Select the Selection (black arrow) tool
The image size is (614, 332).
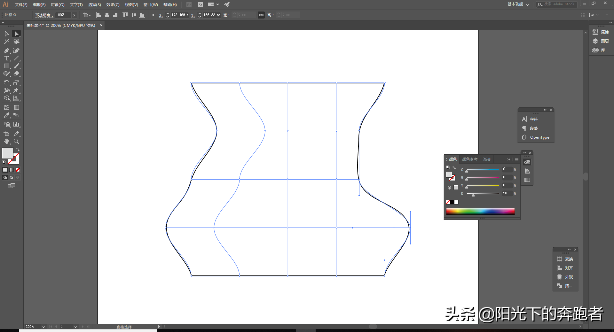click(x=7, y=34)
